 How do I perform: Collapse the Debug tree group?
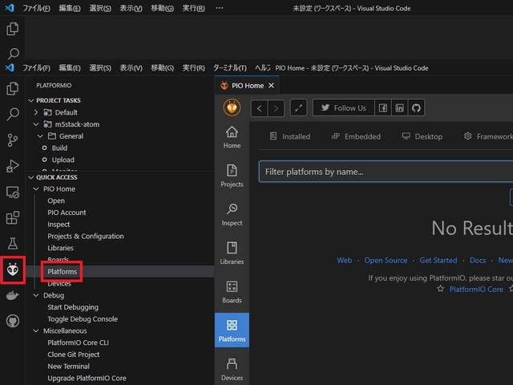[36, 295]
